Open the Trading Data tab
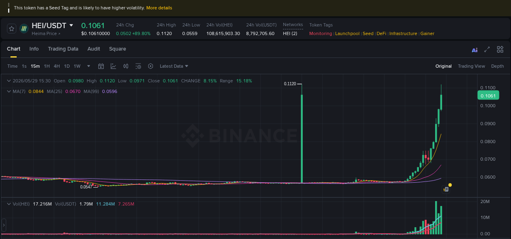This screenshot has width=511, height=239. coord(63,49)
